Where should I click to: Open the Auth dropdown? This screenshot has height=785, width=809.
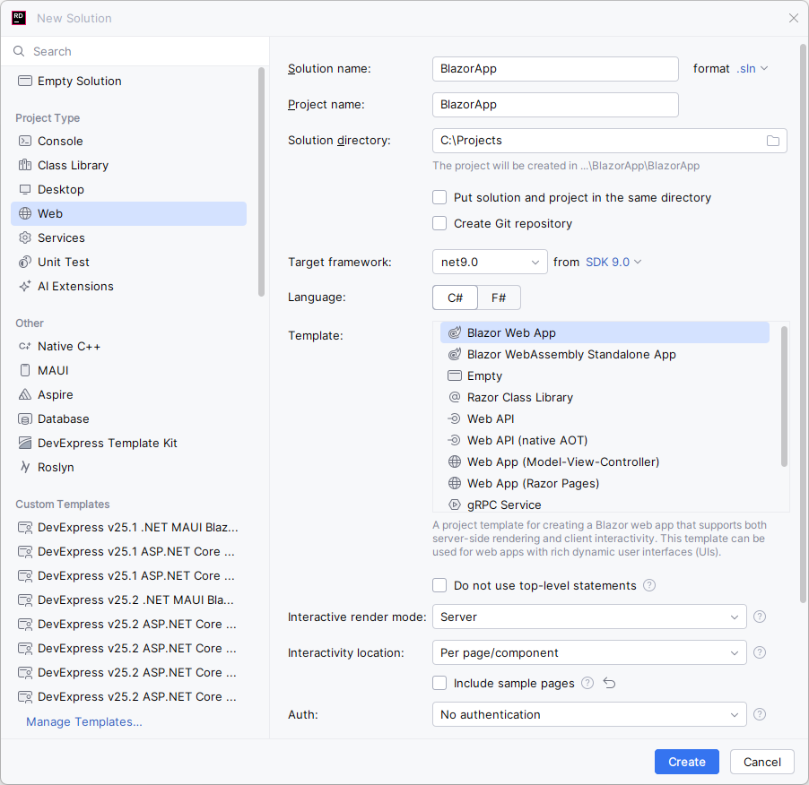pos(589,714)
